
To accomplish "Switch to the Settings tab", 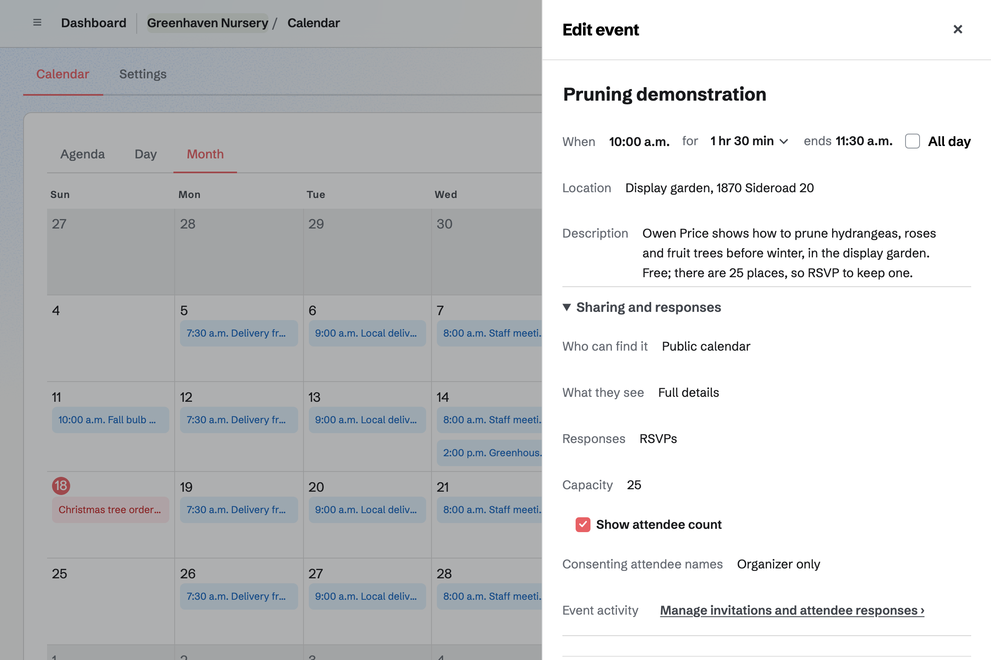I will pos(143,74).
